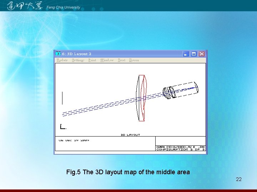Click the '3D LAYOUT' plot title text
This screenshot has height=192, width=257.
point(131,135)
